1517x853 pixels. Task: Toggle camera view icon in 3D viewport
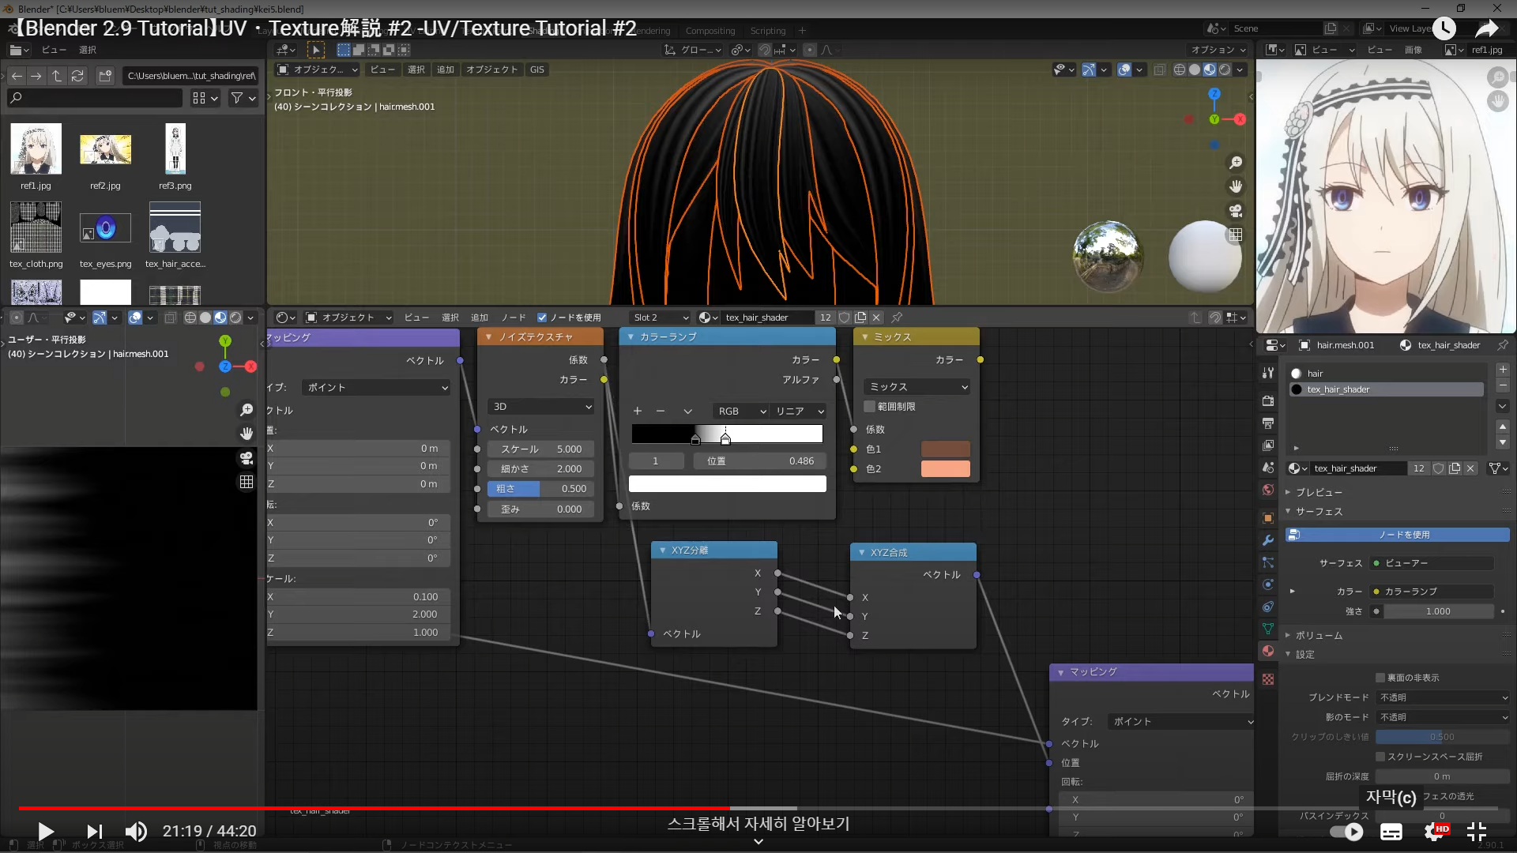coord(1235,211)
